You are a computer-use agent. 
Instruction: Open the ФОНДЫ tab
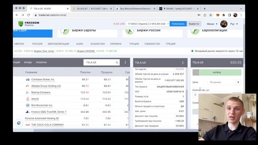click(28, 62)
